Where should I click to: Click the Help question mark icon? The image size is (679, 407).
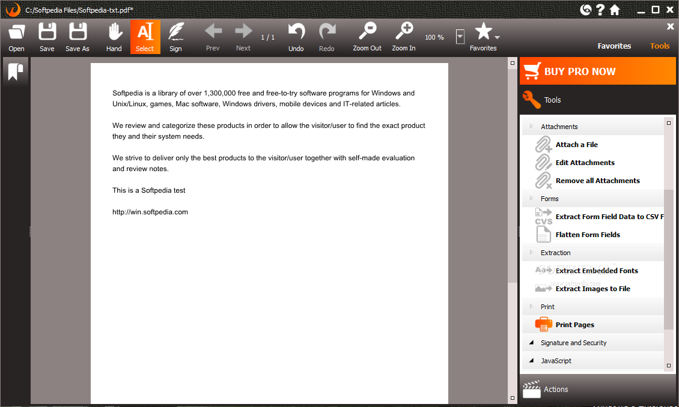600,10
